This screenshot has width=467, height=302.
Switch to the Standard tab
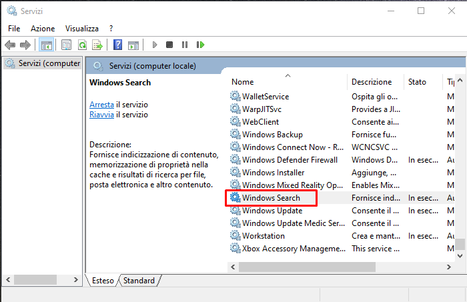tap(139, 281)
